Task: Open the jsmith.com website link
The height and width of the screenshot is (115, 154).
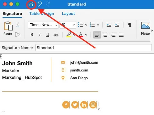Action: [x=79, y=70]
